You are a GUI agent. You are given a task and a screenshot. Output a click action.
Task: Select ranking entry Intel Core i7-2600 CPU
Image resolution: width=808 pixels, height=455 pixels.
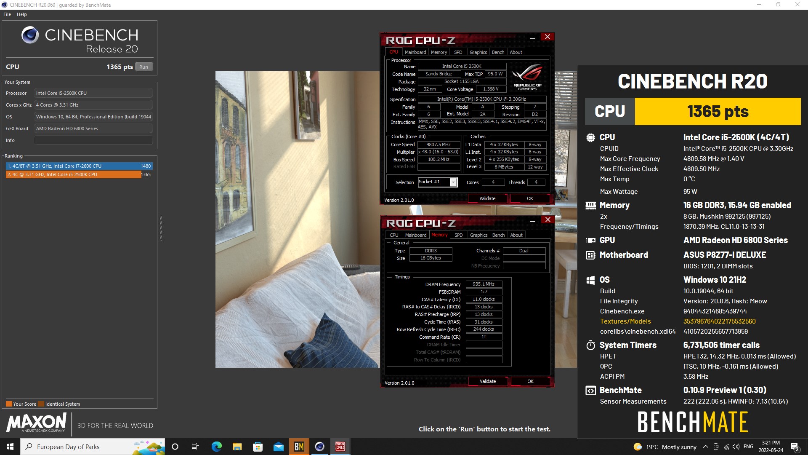[79, 166]
